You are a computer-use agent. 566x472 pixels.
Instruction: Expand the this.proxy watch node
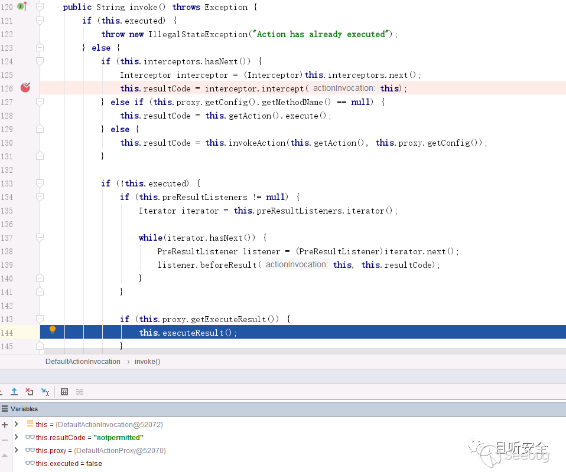pos(16,450)
